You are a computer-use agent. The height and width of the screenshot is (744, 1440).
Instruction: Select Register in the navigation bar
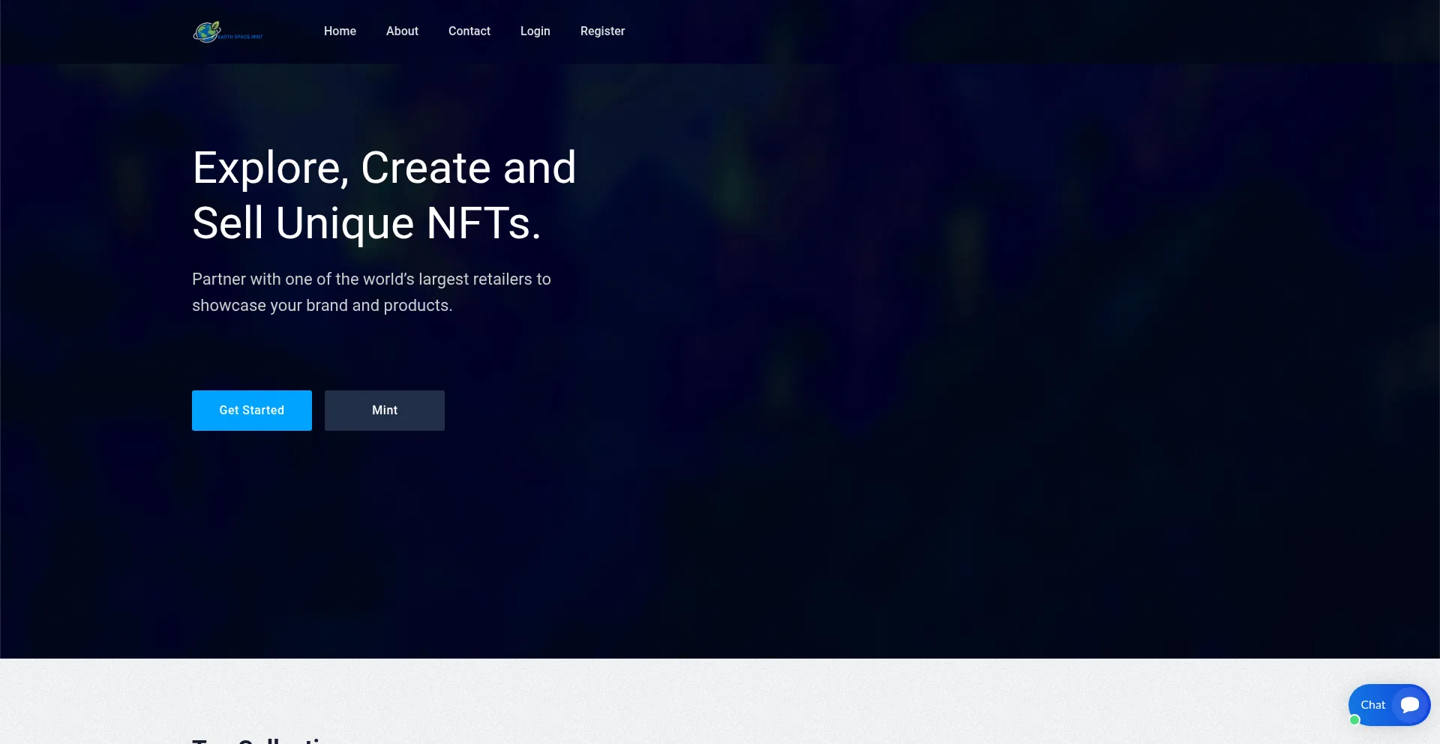point(602,31)
